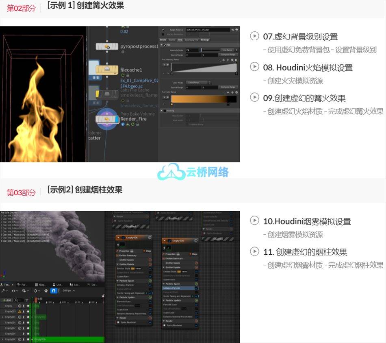
Task: Open the wrench actions dropdown in timeline toolbar
Action: pos(5,291)
